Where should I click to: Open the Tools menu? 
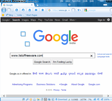85,1
